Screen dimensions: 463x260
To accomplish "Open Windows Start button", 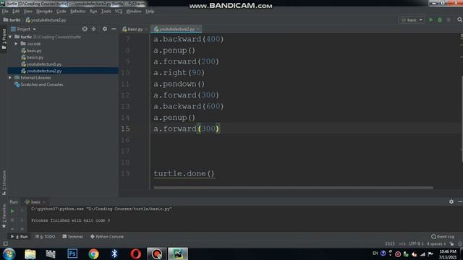I will 9,253.
